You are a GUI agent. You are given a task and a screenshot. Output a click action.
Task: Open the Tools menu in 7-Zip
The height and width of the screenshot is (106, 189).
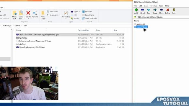161,6
